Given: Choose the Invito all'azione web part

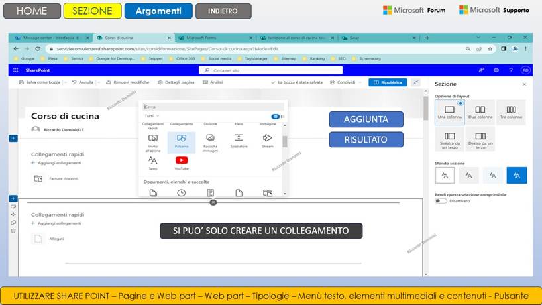Looking at the screenshot, I should pos(153,143).
